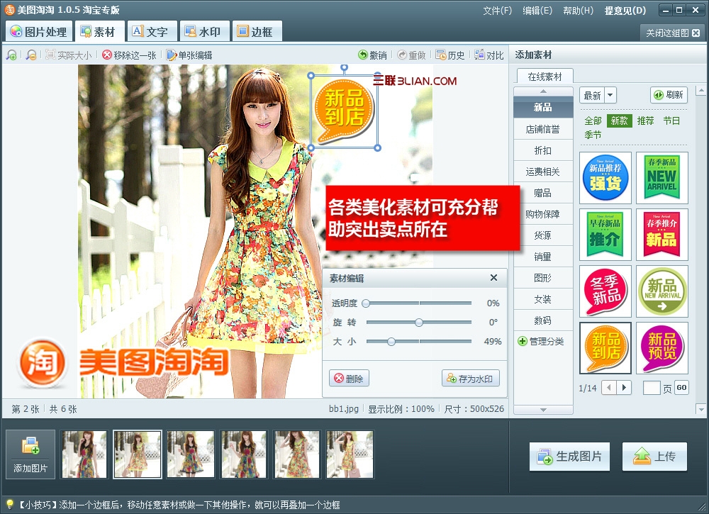The image size is (709, 514).
Task: Compare with original image (对比)
Action: pos(489,55)
